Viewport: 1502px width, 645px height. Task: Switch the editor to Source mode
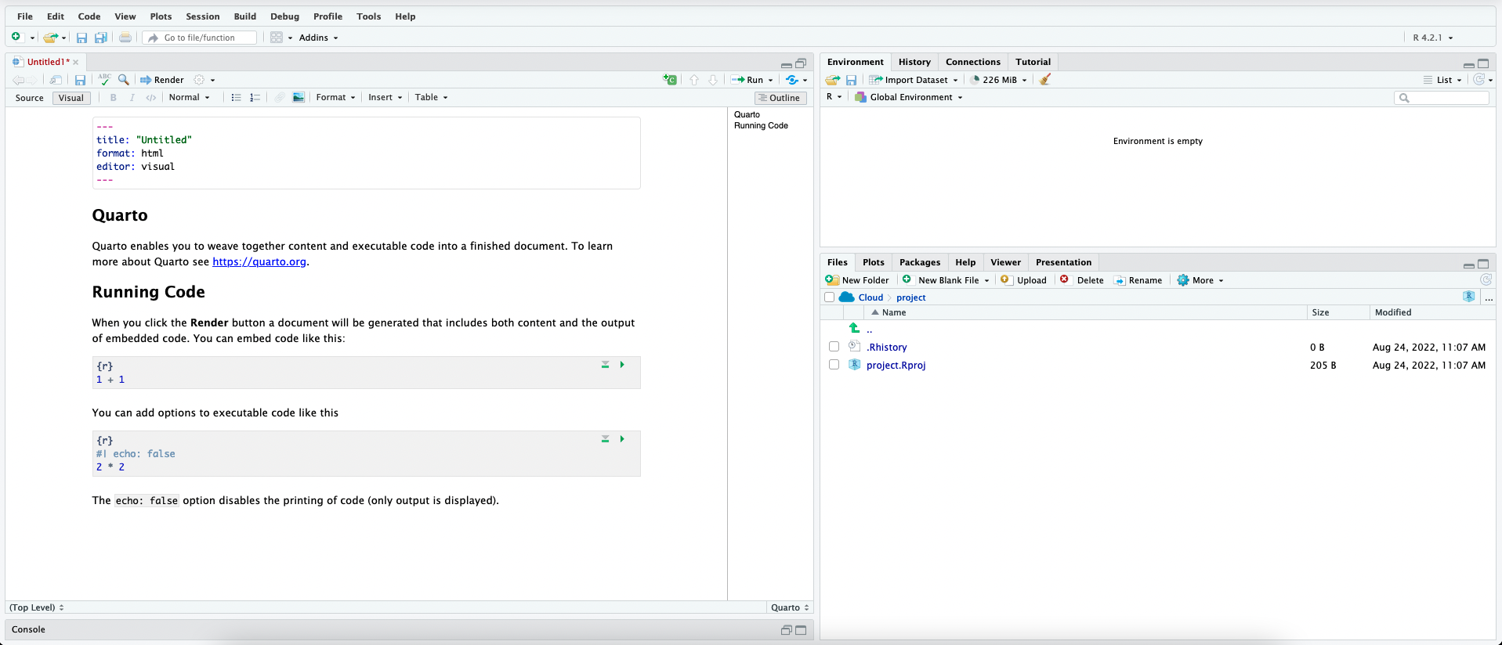coord(30,98)
